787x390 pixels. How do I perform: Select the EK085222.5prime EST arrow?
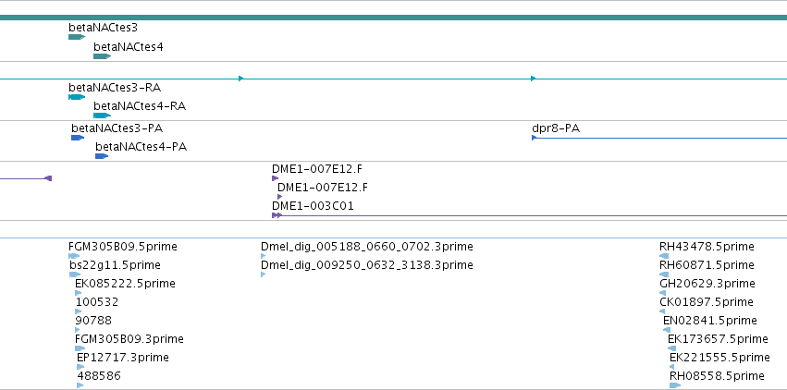pos(78,293)
